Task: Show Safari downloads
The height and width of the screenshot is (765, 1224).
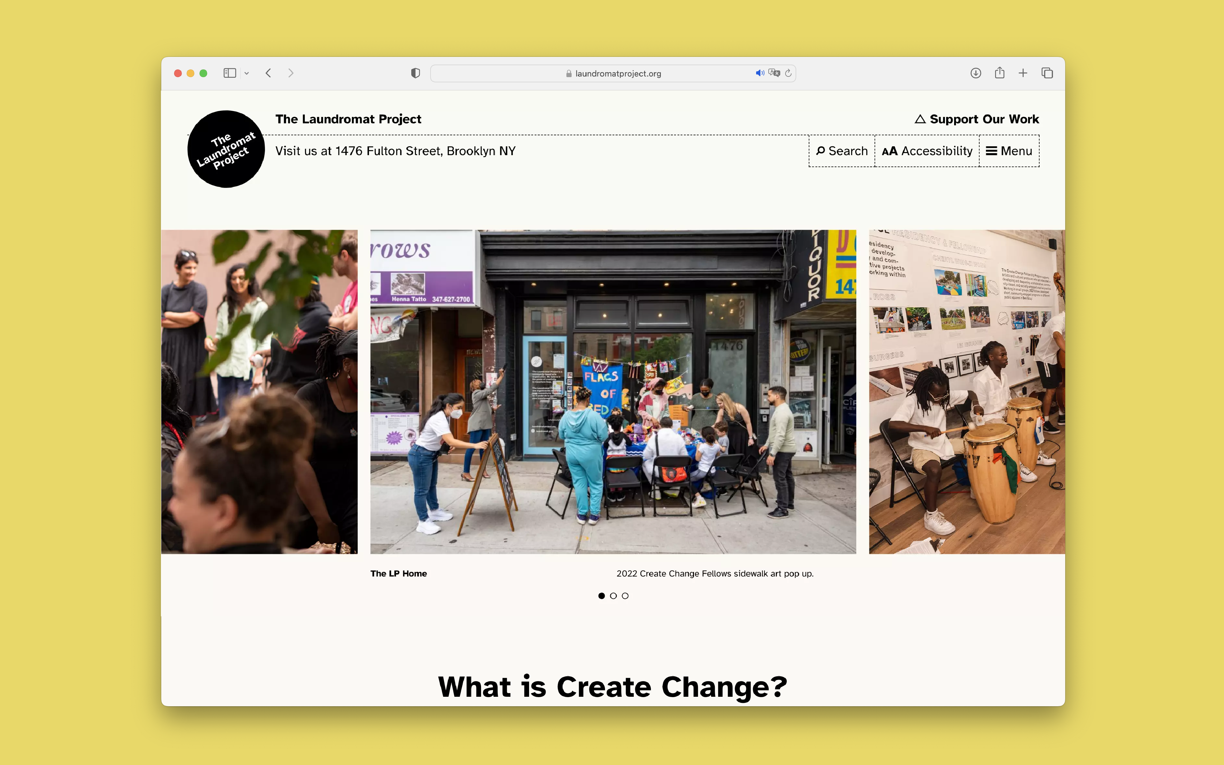Action: (x=976, y=73)
